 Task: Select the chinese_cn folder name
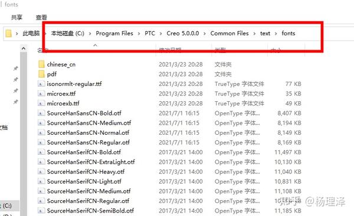(x=61, y=64)
